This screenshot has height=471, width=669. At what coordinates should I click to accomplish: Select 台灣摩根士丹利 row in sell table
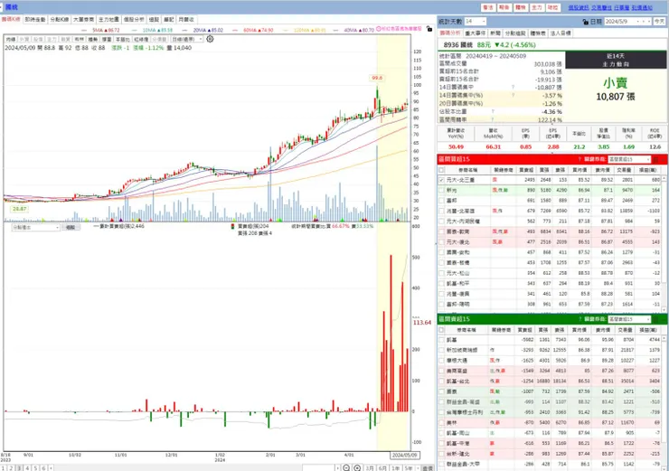tap(551, 412)
